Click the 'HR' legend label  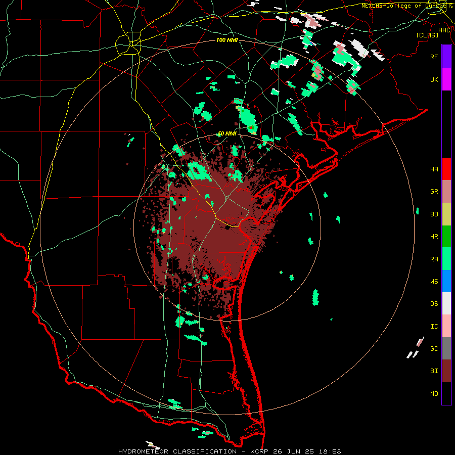pyautogui.click(x=434, y=237)
